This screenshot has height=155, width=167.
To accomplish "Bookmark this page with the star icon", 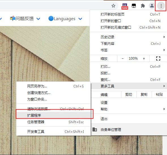I will (113, 6).
